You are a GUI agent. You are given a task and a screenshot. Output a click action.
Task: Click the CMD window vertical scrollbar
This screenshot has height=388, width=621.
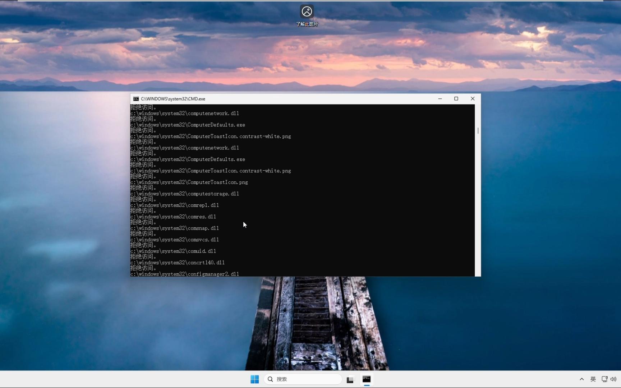[478, 131]
